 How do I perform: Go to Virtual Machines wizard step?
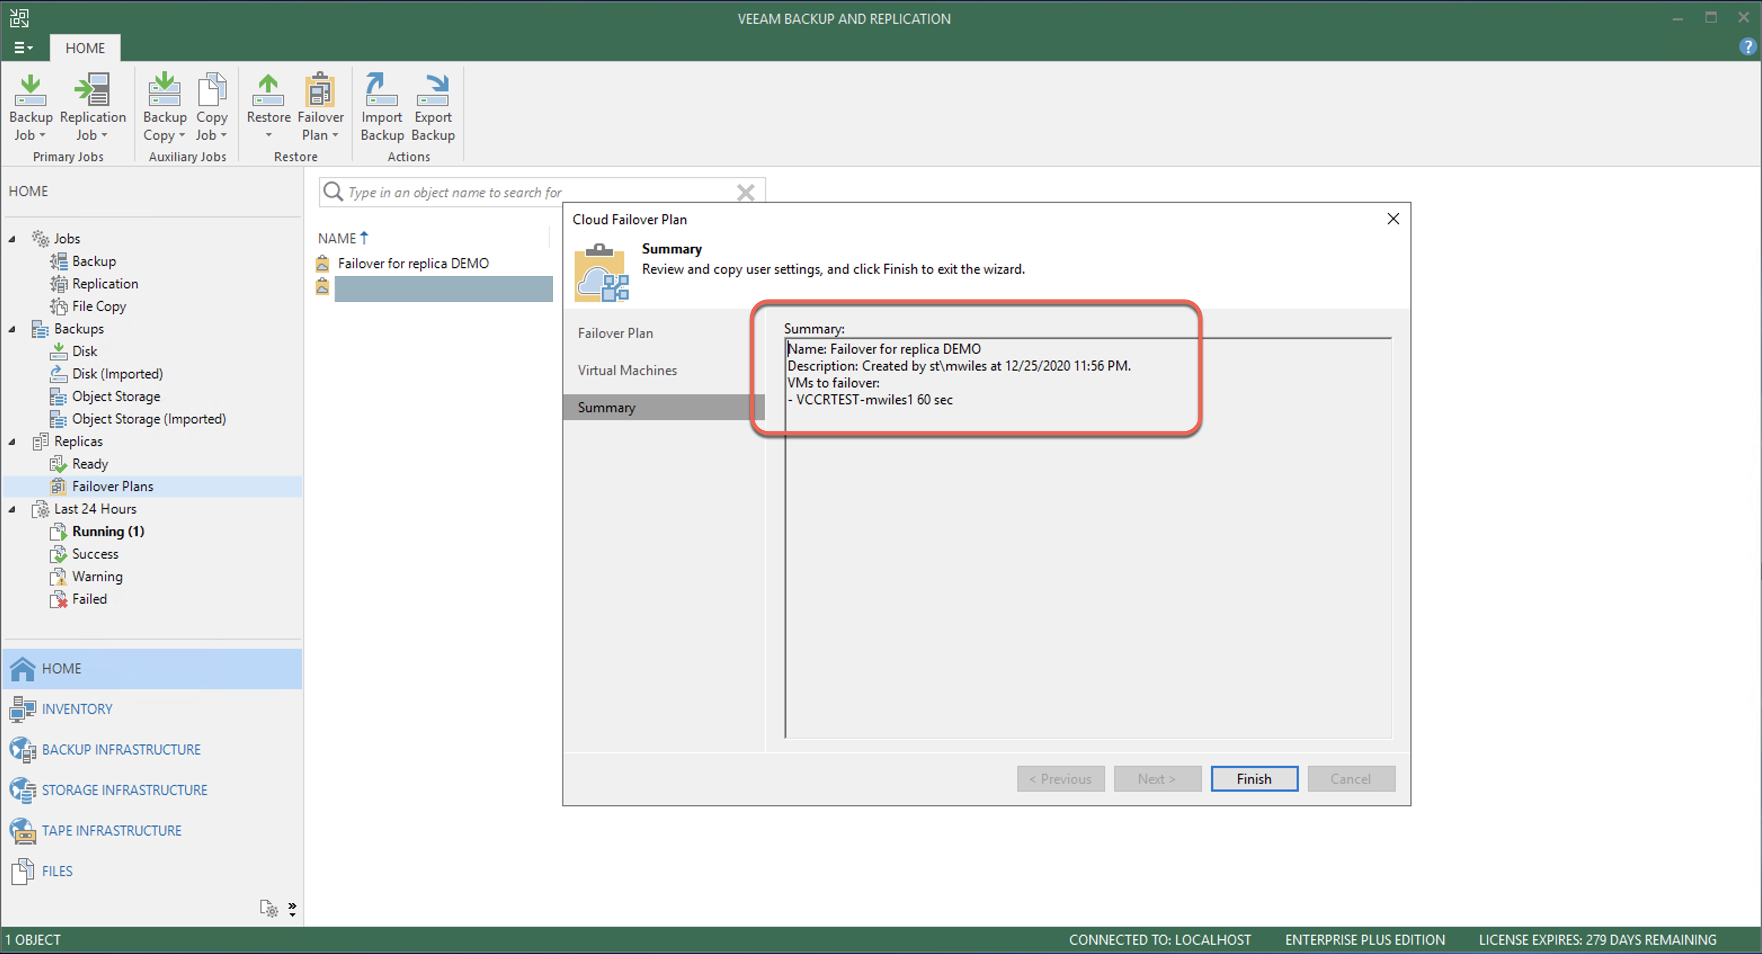tap(626, 370)
